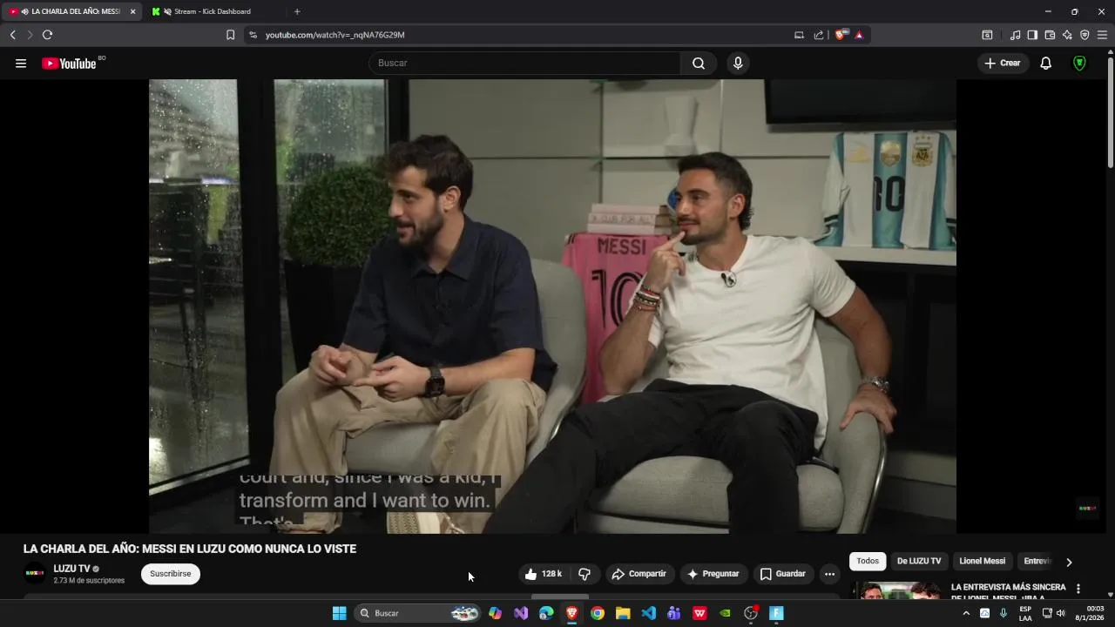The width and height of the screenshot is (1115, 627).
Task: Open the cast/picture-in-picture icon in address bar
Action: [799, 35]
